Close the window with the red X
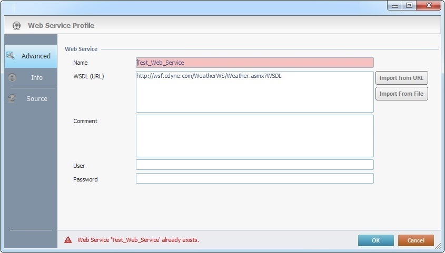 click(x=428, y=5)
